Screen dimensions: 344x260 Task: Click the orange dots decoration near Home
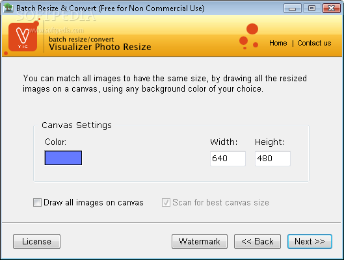pos(248,36)
